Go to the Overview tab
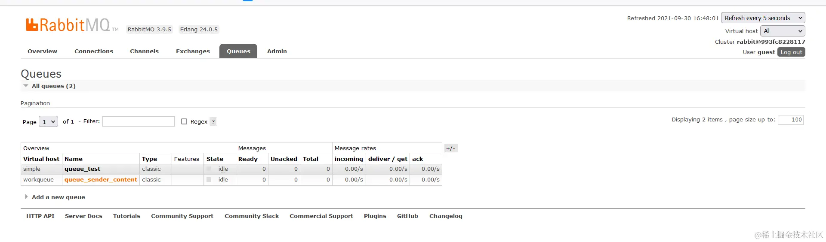 point(42,51)
